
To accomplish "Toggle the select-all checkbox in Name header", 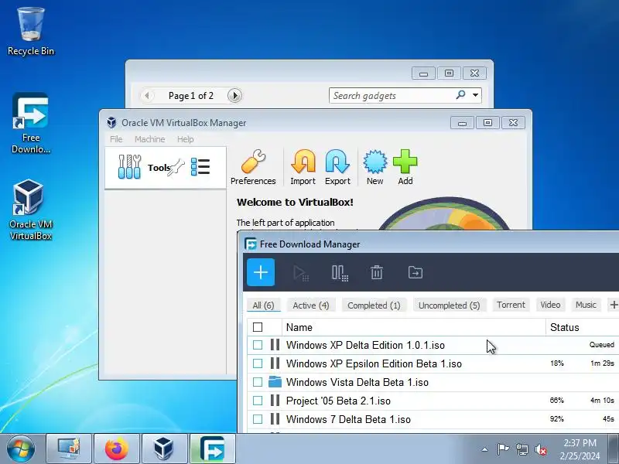I will click(258, 327).
